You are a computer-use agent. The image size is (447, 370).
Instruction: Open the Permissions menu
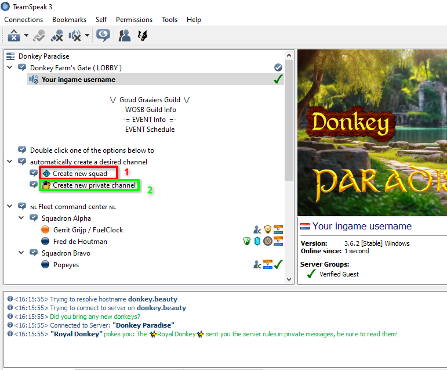[x=134, y=20]
